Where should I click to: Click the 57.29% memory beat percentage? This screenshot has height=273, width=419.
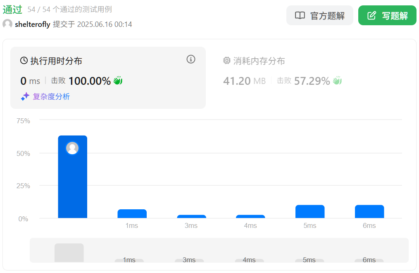coord(312,81)
